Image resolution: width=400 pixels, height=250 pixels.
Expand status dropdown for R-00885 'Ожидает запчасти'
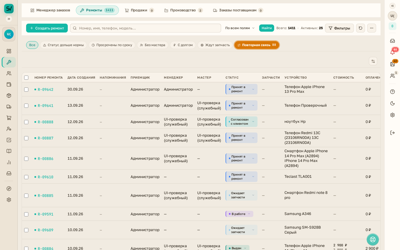point(241,195)
